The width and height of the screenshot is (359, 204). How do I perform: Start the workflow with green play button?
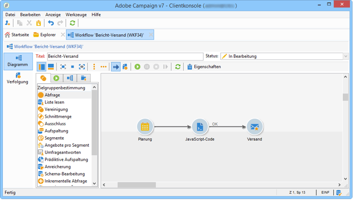click(x=137, y=67)
